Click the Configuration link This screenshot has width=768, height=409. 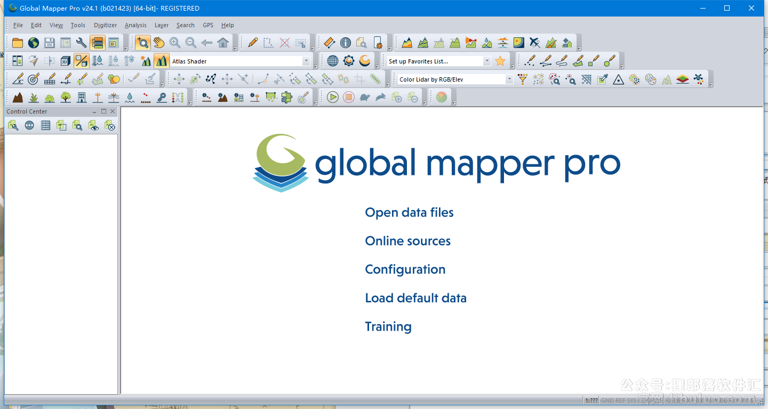[405, 270]
